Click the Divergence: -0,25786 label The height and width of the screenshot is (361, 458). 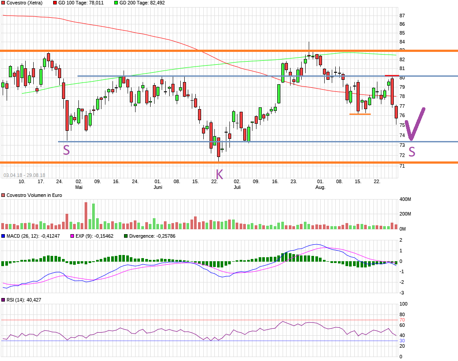pyautogui.click(x=152, y=236)
